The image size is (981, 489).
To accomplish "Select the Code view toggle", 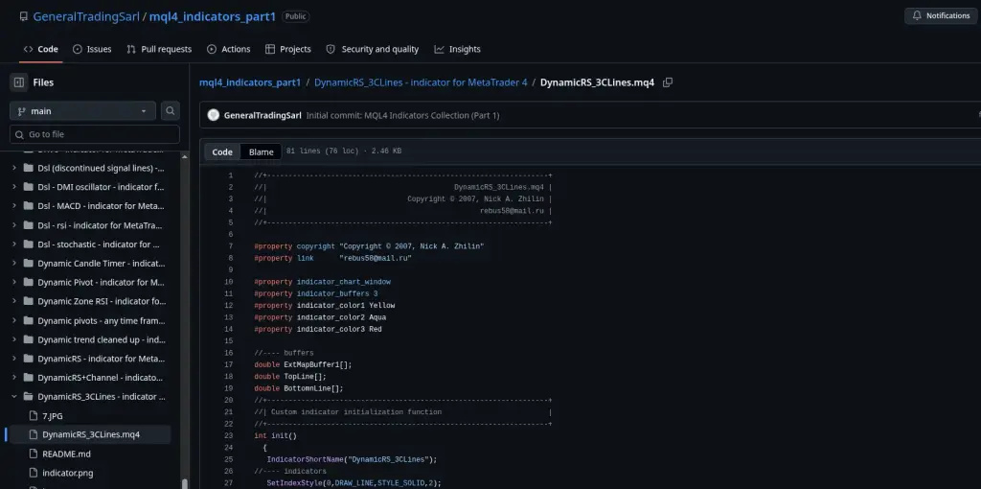I will [222, 151].
